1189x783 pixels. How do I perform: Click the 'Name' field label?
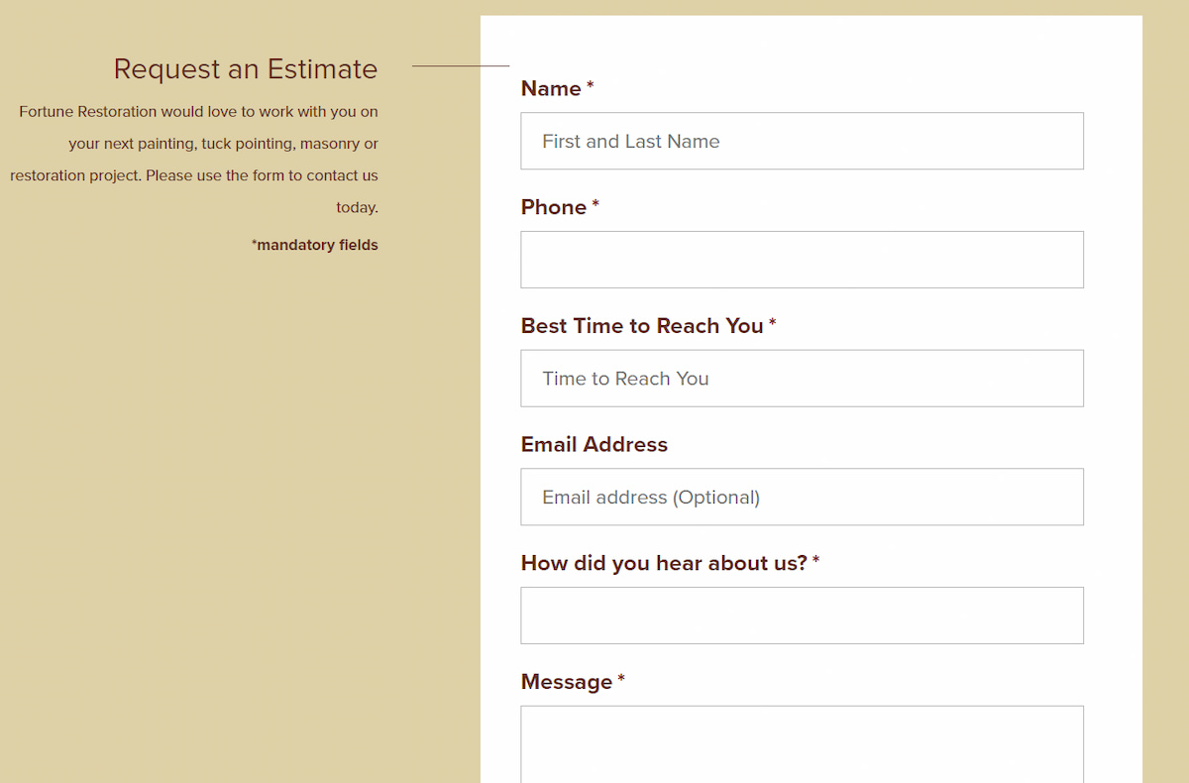click(551, 89)
